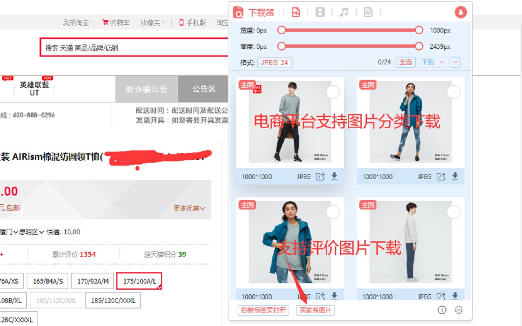Expand 收藏夹 dropdown menu

(x=153, y=22)
